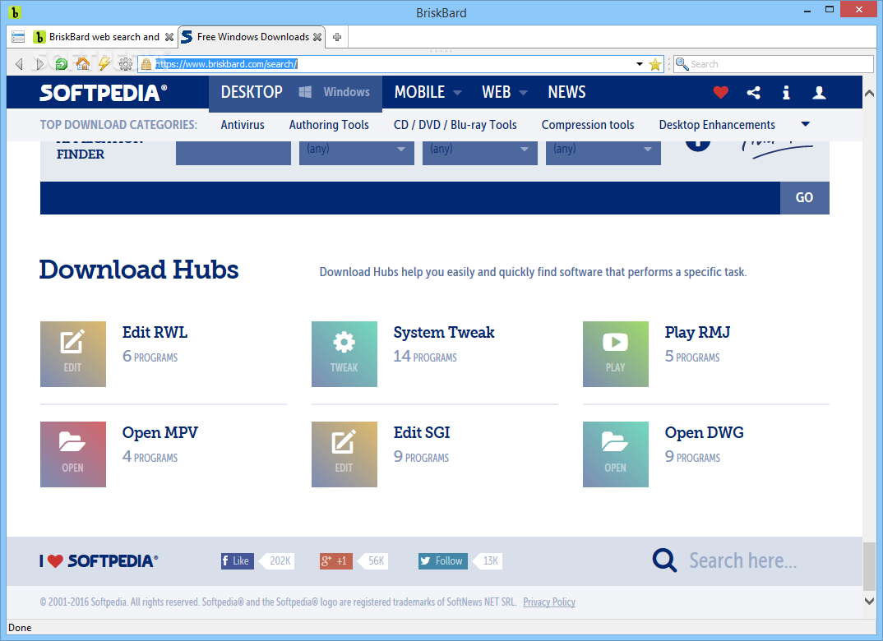Viewport: 883px width, 641px height.
Task: Open the Edit RWL title link
Action: (155, 333)
